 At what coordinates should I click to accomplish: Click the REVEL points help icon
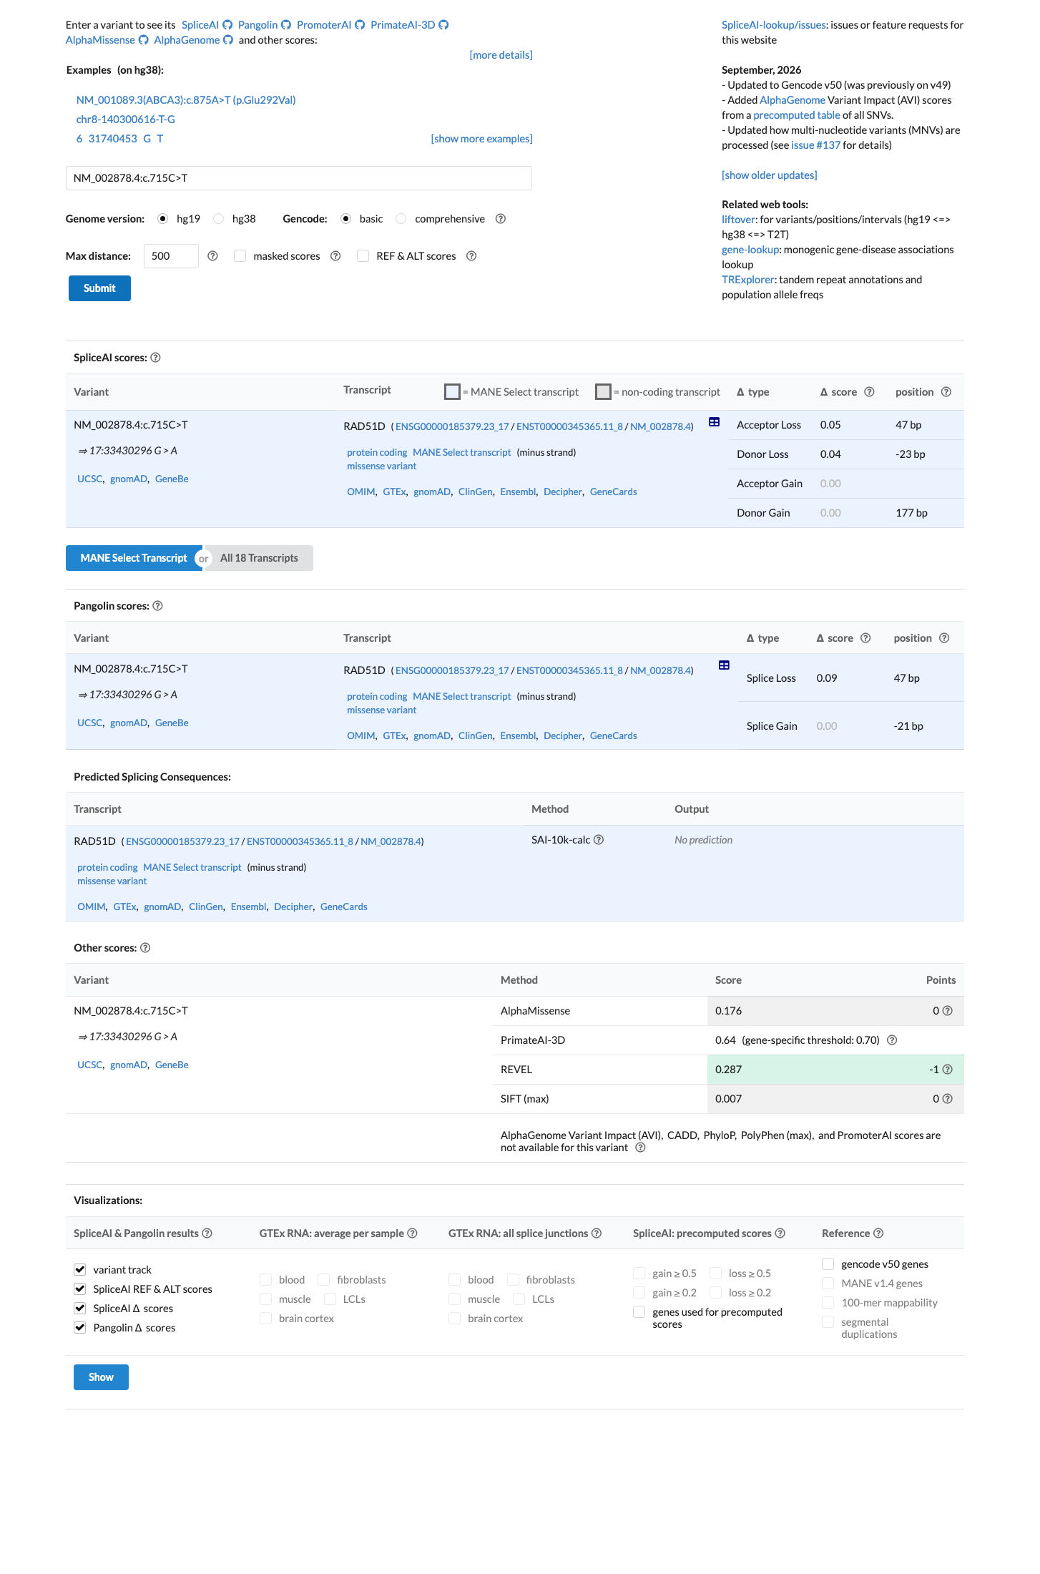click(x=948, y=1070)
